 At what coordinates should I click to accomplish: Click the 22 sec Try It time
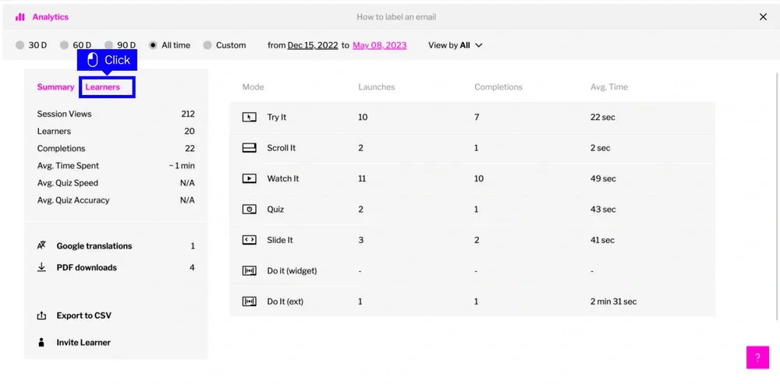coord(603,118)
